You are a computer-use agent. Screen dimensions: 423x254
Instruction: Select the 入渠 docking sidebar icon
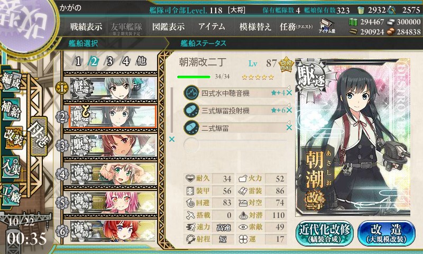pos(11,166)
